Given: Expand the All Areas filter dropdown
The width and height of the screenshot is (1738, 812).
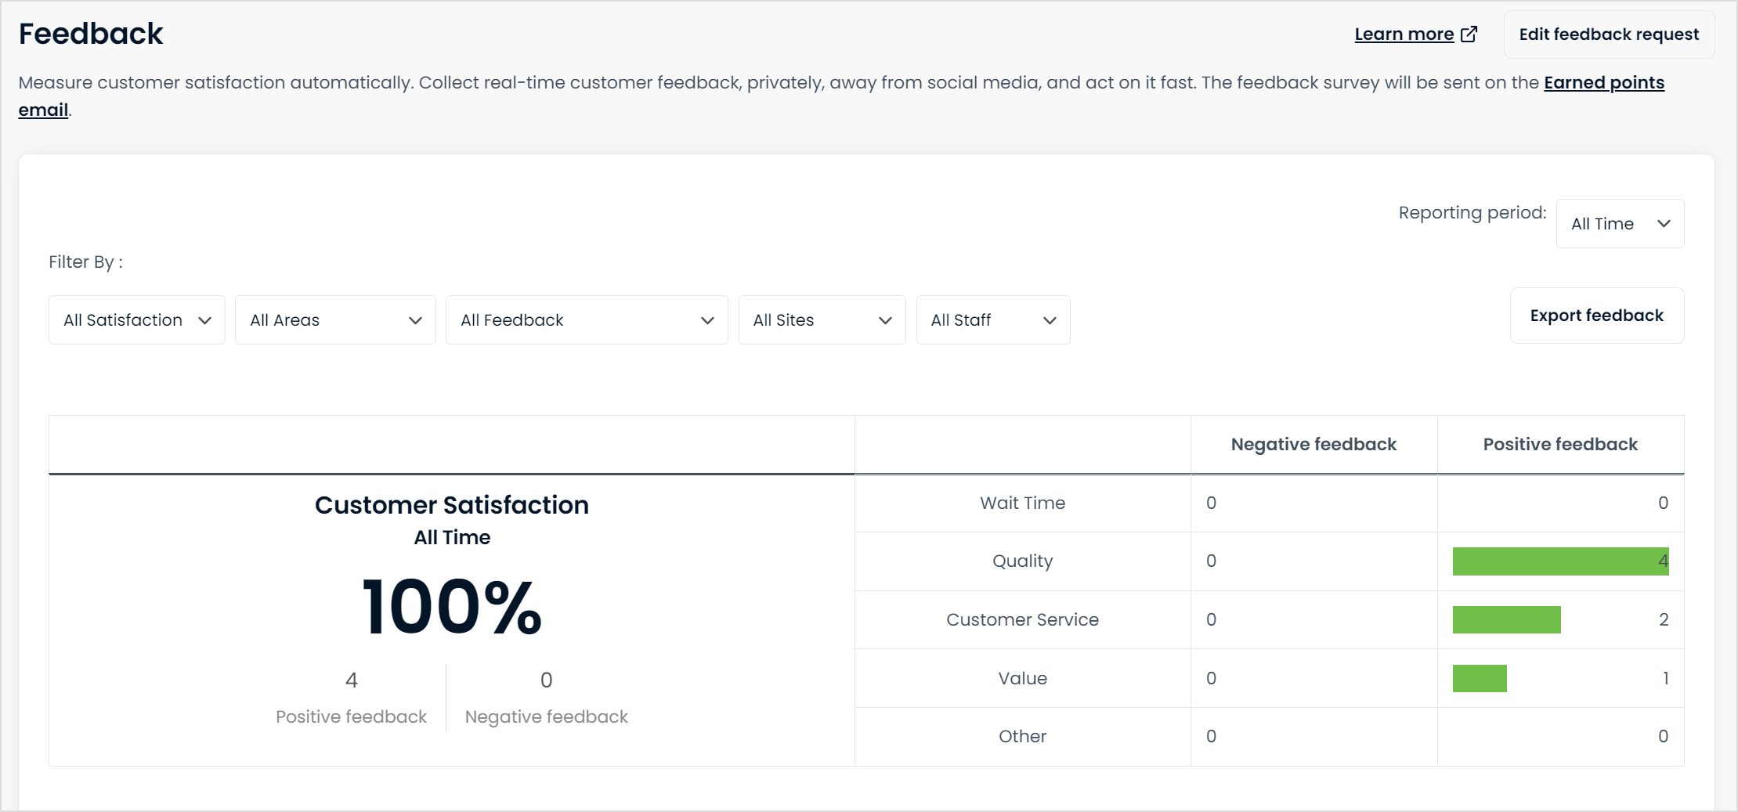Looking at the screenshot, I should click(335, 320).
